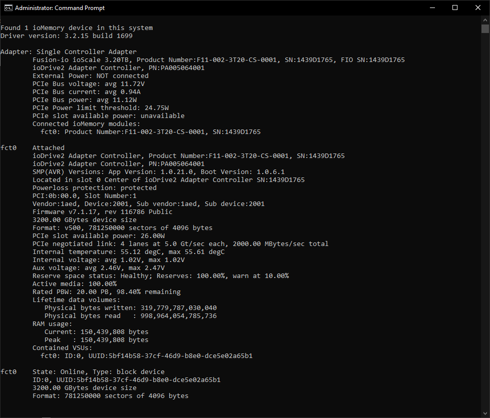This screenshot has width=490, height=418.
Task: Click 'Contained VSUs:' line
Action: pyautogui.click(x=62, y=348)
